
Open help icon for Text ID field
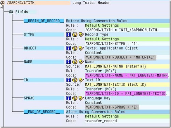click(x=75, y=80)
